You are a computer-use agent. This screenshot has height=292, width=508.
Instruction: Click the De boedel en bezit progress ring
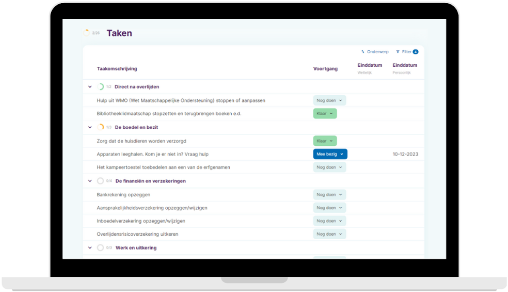point(100,127)
